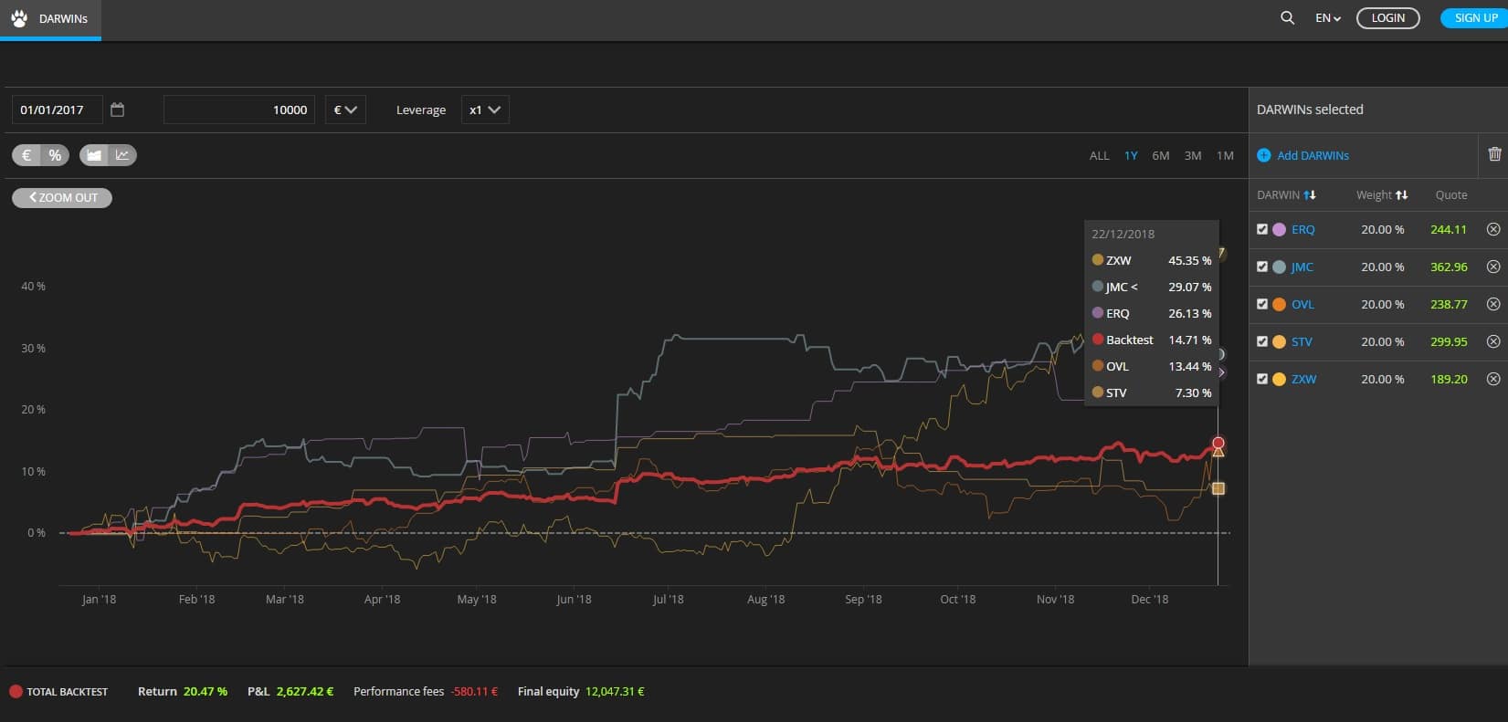This screenshot has height=722, width=1508.
Task: Click the square STV marker on chart
Action: (1218, 488)
